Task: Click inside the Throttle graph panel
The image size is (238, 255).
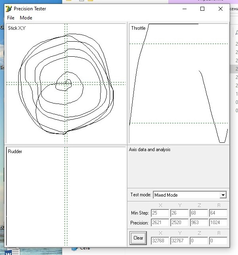Action: 178,83
